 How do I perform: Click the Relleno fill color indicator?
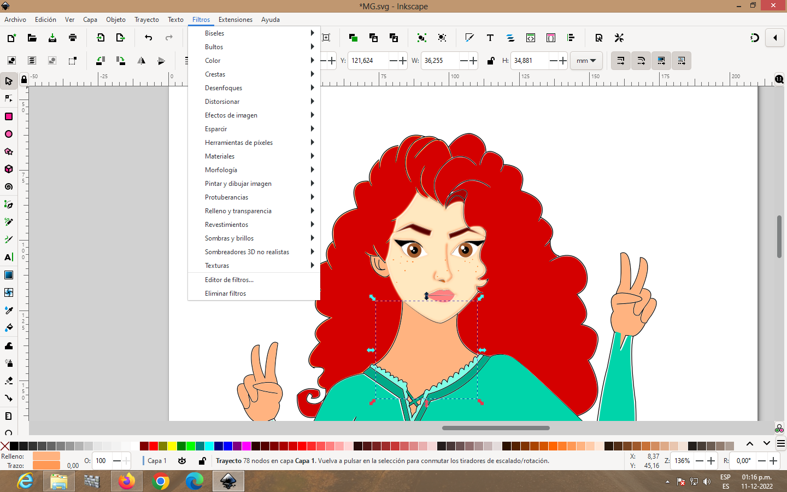click(x=46, y=456)
